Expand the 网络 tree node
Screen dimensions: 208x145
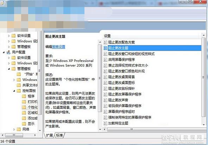pos(14,129)
